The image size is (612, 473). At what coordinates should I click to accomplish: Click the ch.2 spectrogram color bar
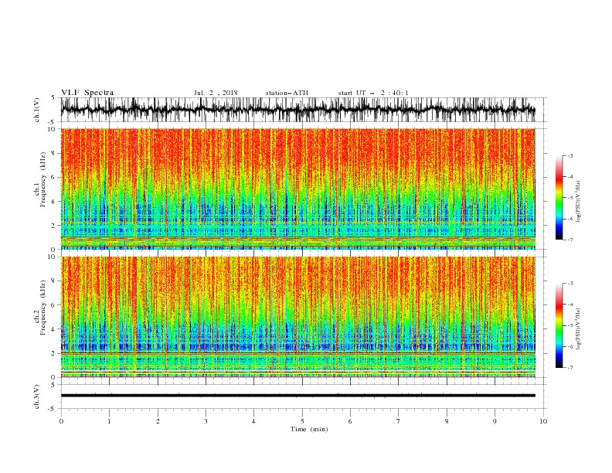pyautogui.click(x=559, y=325)
